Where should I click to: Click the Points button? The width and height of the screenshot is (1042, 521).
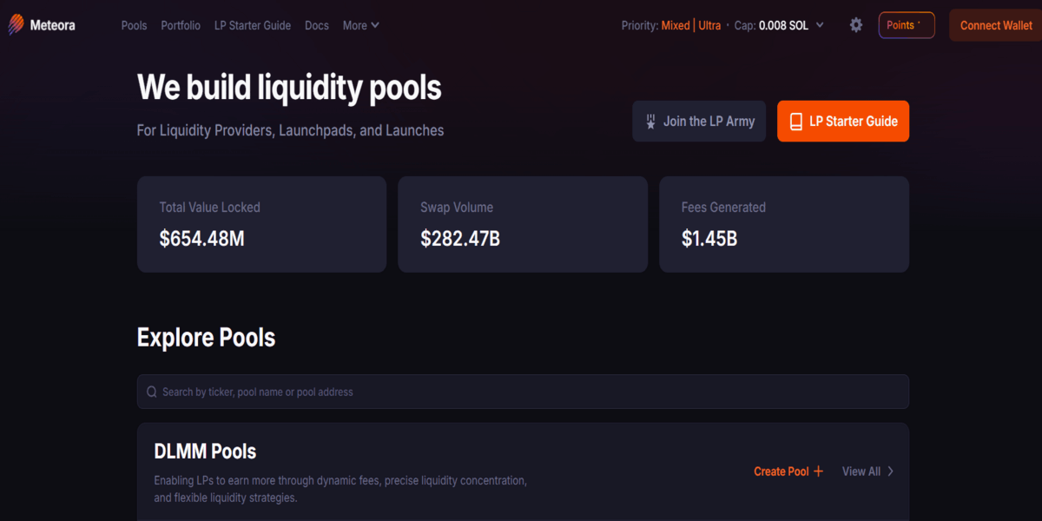[906, 25]
